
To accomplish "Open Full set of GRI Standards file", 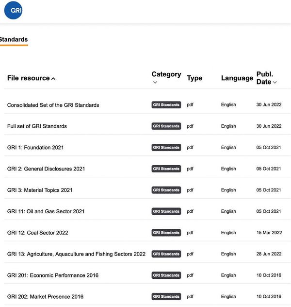I will click(37, 126).
